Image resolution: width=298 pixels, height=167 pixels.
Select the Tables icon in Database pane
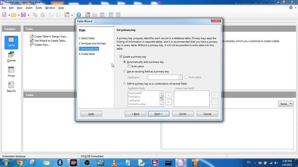click(x=11, y=42)
